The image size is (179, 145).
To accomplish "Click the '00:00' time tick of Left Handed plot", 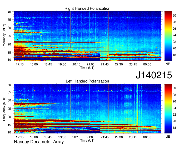I will [x=147, y=137].
